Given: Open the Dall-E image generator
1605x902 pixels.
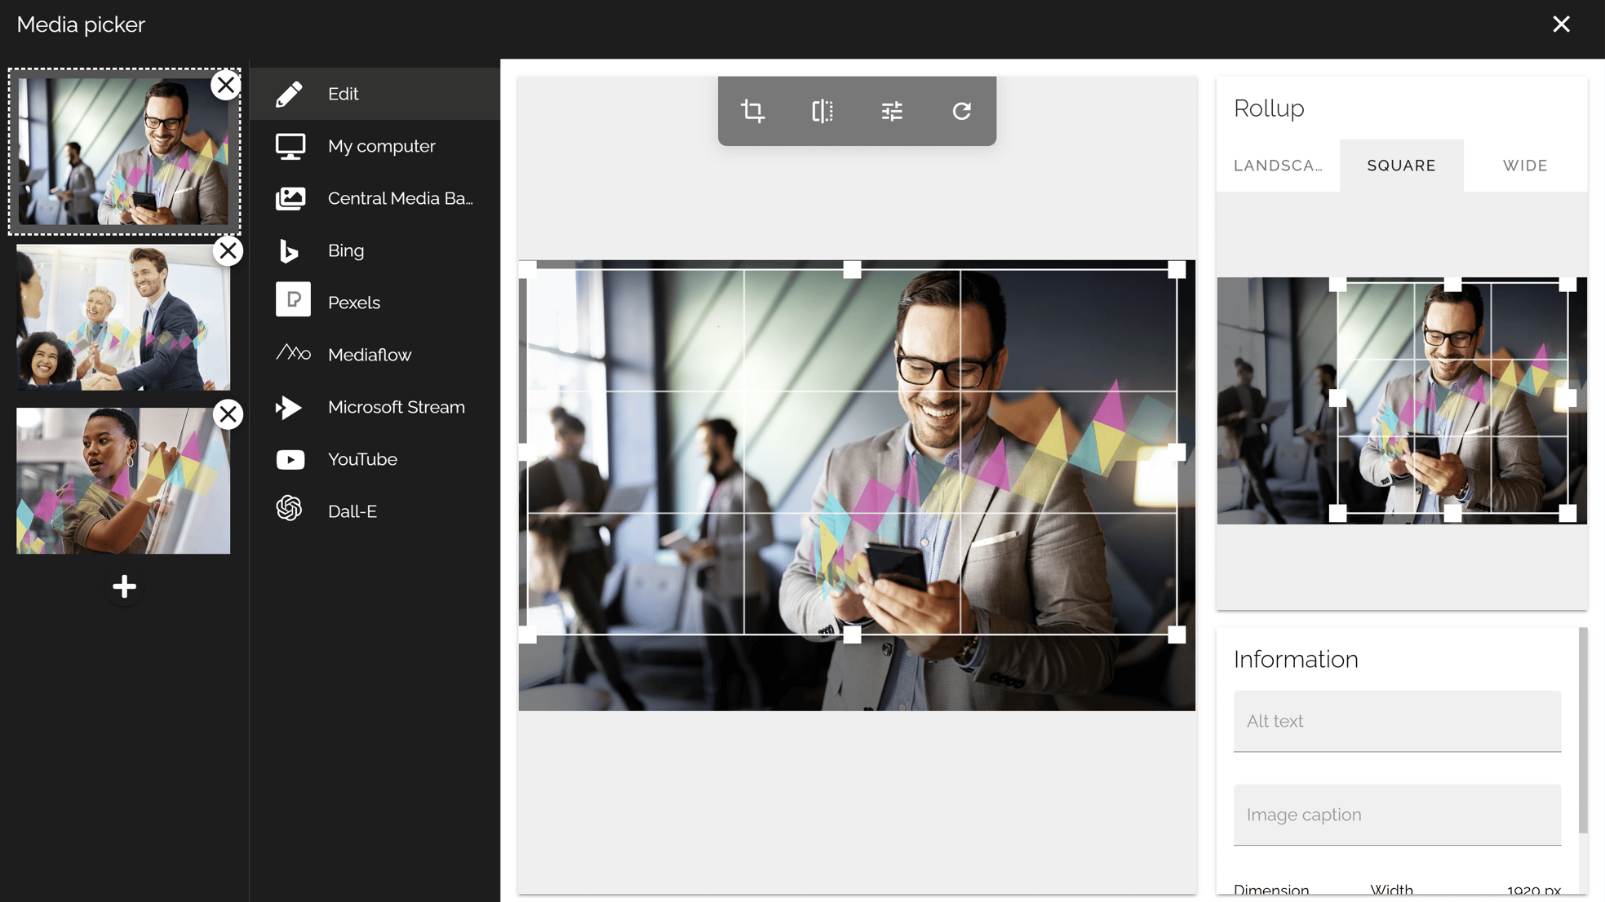Looking at the screenshot, I should pyautogui.click(x=351, y=511).
